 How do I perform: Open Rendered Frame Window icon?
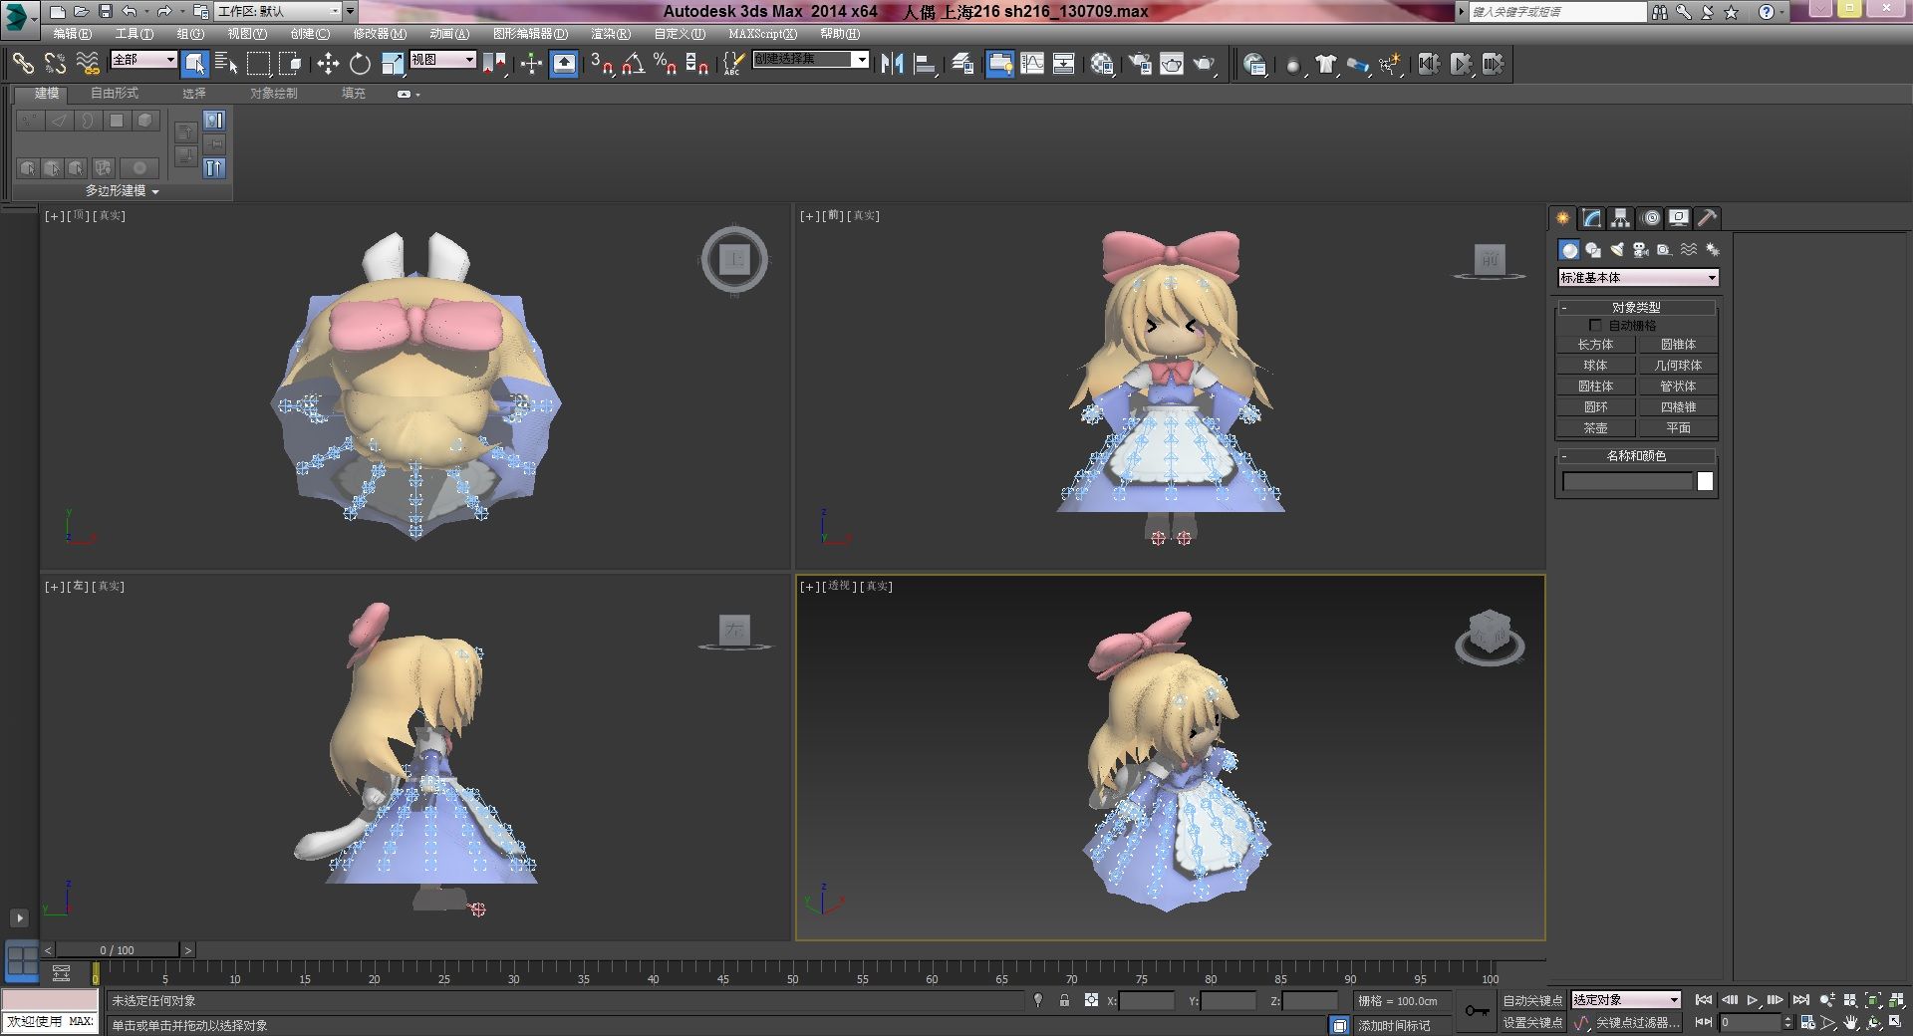(x=1172, y=64)
